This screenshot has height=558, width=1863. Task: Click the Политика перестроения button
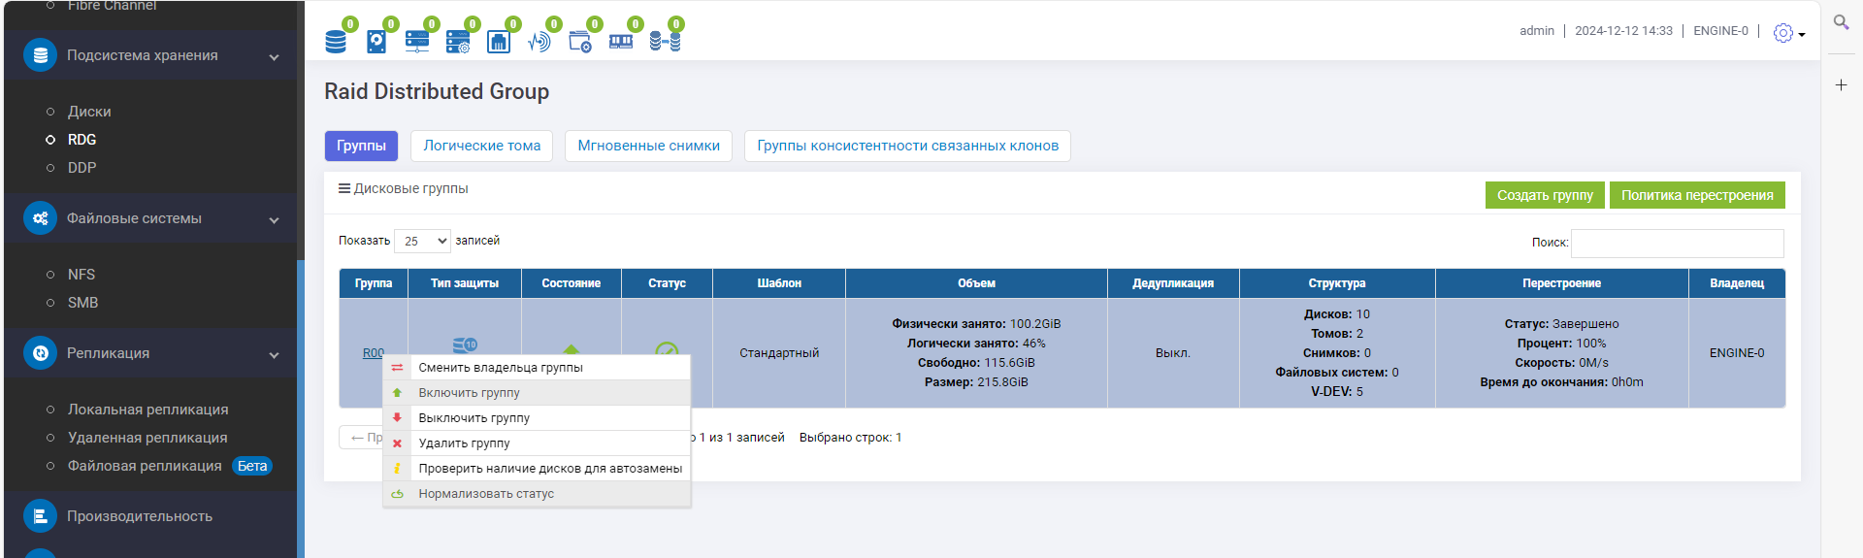(1697, 195)
